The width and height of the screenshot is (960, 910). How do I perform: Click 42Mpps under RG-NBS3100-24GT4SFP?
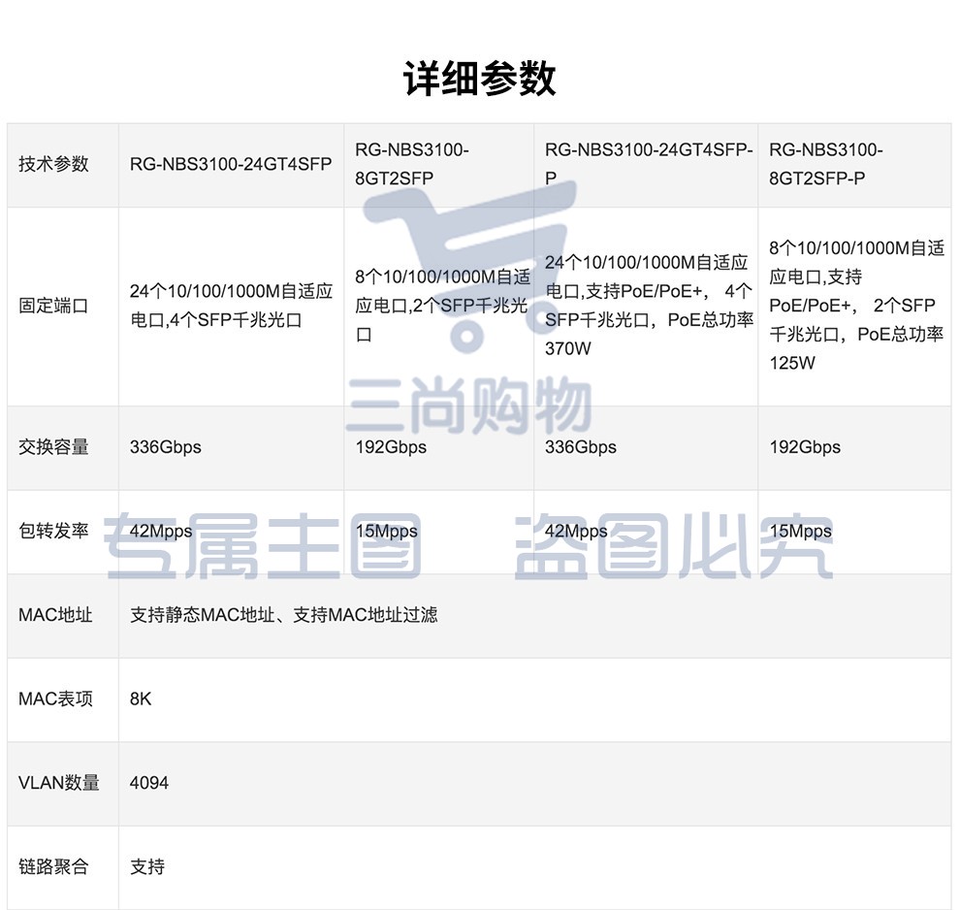tap(161, 531)
